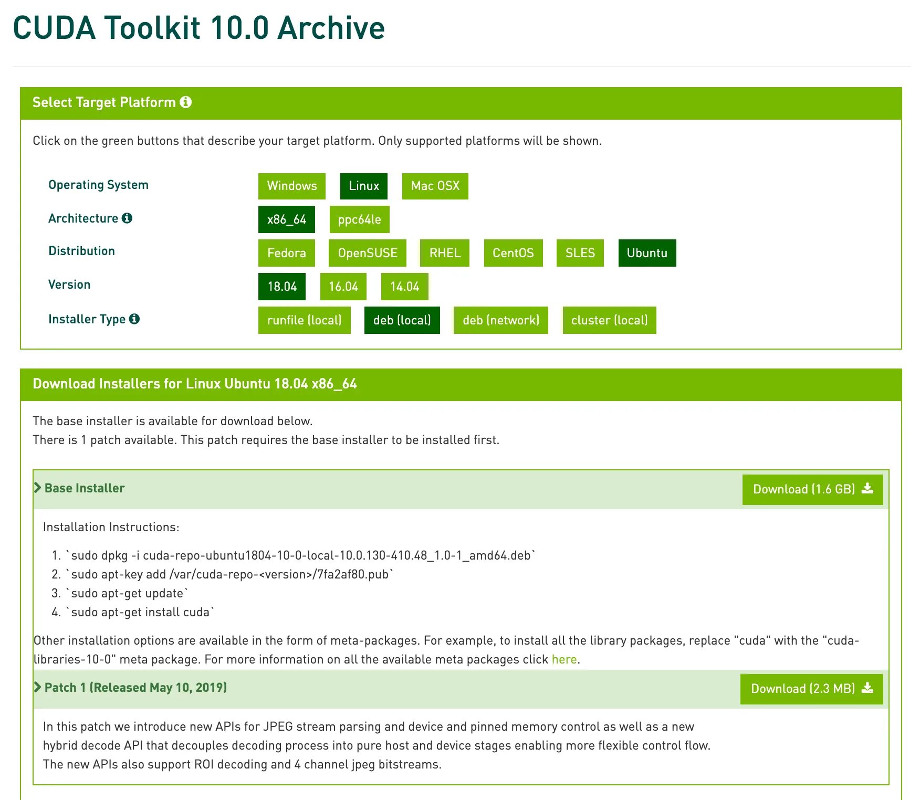Click the Operating System row label
Image resolution: width=920 pixels, height=800 pixels.
click(x=98, y=185)
